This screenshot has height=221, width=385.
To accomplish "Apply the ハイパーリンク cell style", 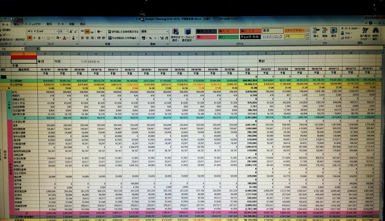I will coord(272,36).
